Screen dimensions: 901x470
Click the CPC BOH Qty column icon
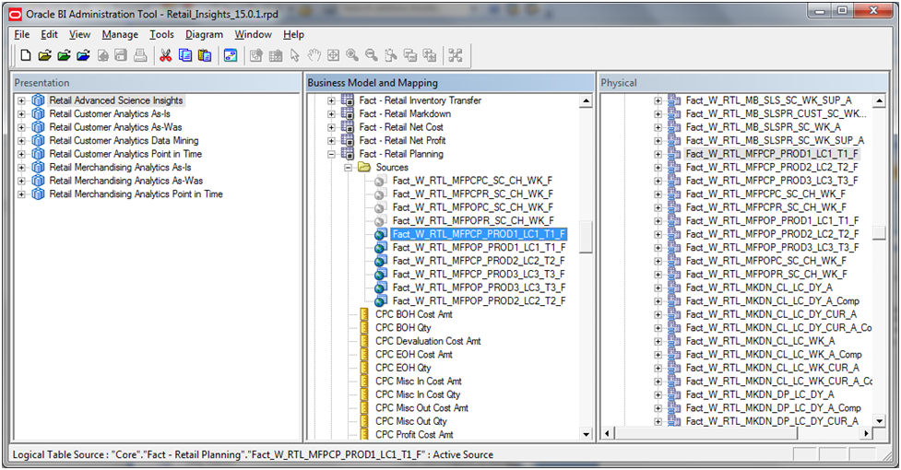pos(364,328)
